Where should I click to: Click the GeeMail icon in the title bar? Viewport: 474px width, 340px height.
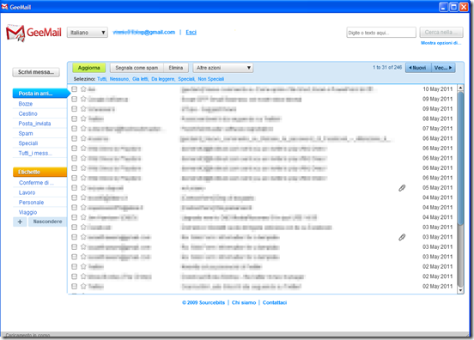click(4, 7)
